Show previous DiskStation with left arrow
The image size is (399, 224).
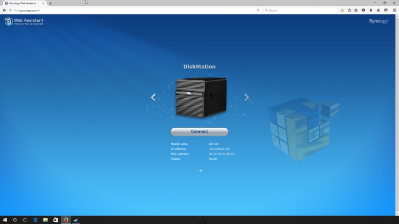point(153,97)
